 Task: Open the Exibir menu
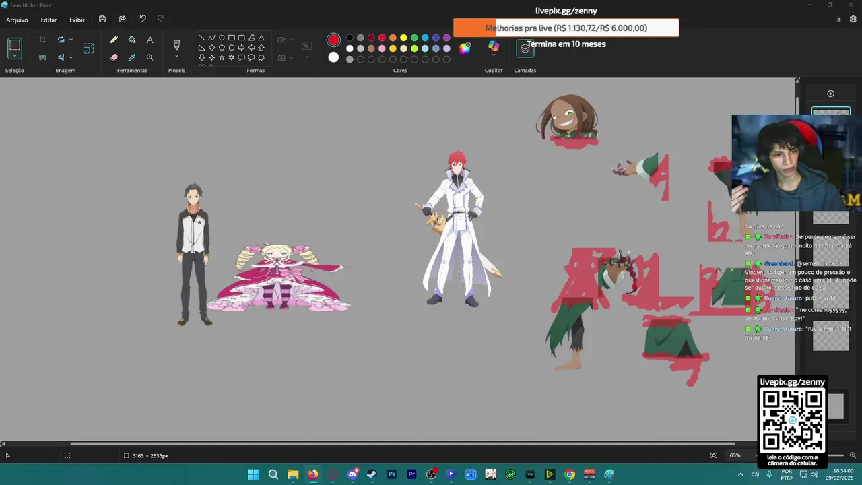[77, 20]
